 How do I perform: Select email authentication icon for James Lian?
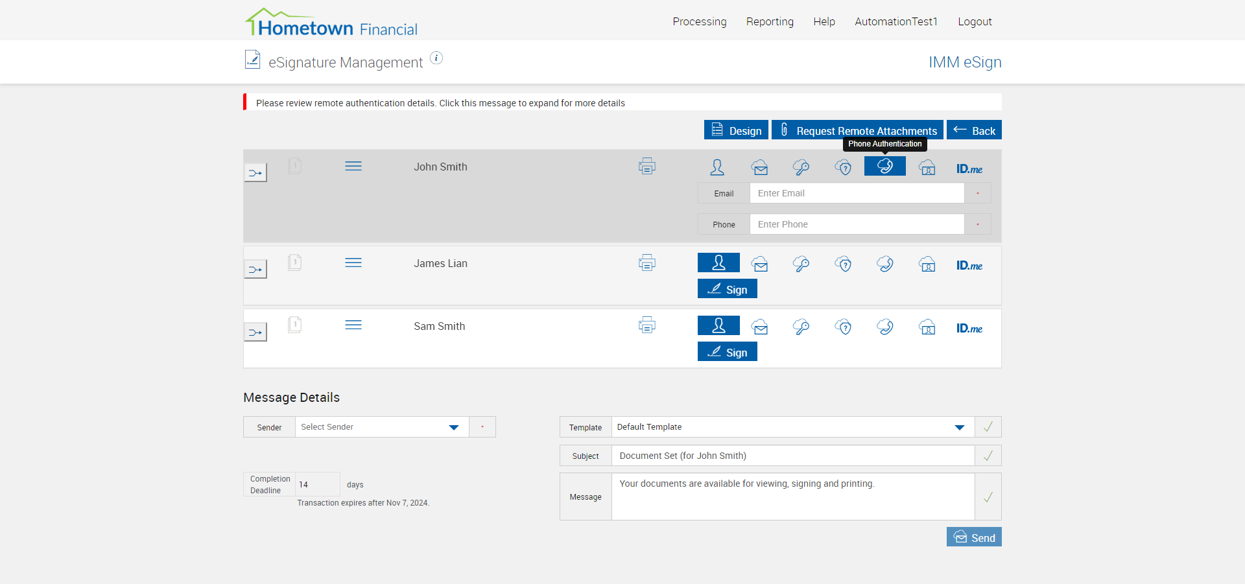click(x=760, y=264)
